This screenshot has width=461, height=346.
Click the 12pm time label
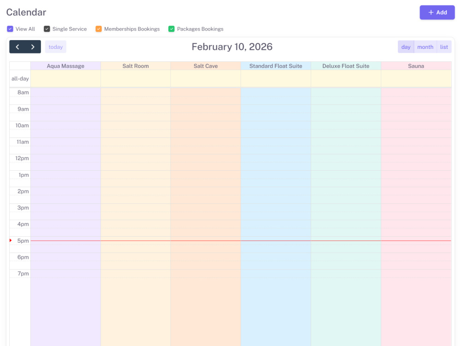[22, 158]
